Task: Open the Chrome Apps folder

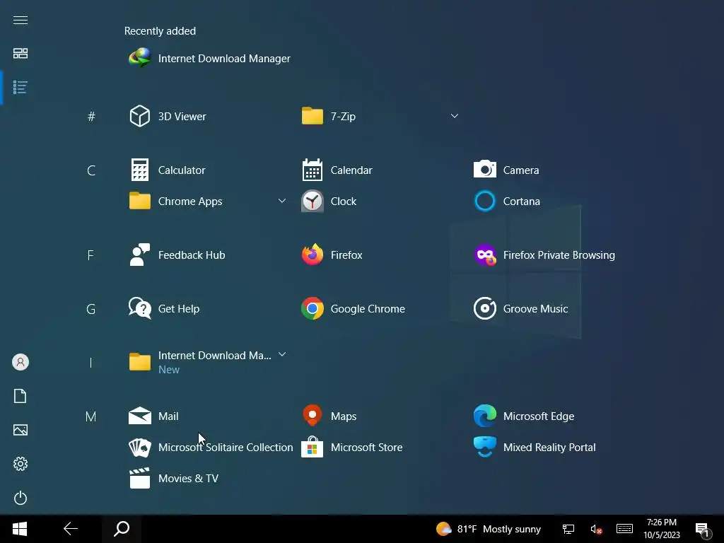Action: pos(176,202)
